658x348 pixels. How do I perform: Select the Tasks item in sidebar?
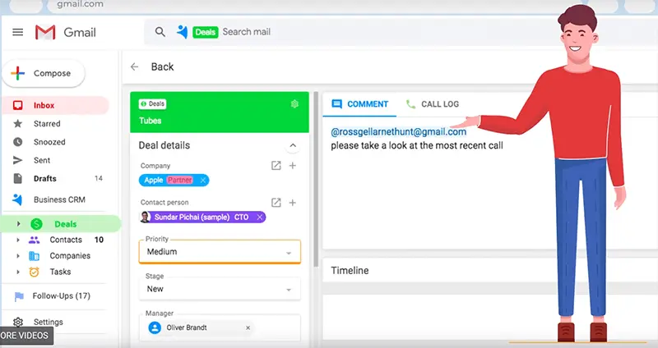[60, 272]
